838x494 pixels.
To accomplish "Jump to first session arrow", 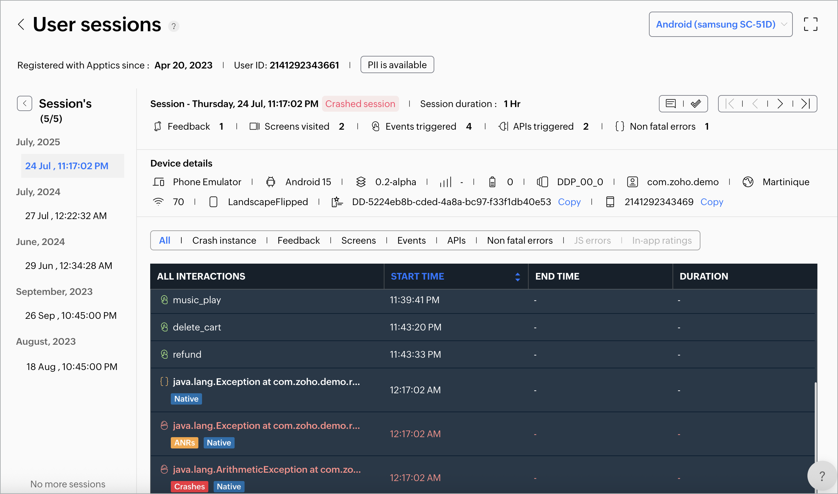I will coord(730,104).
